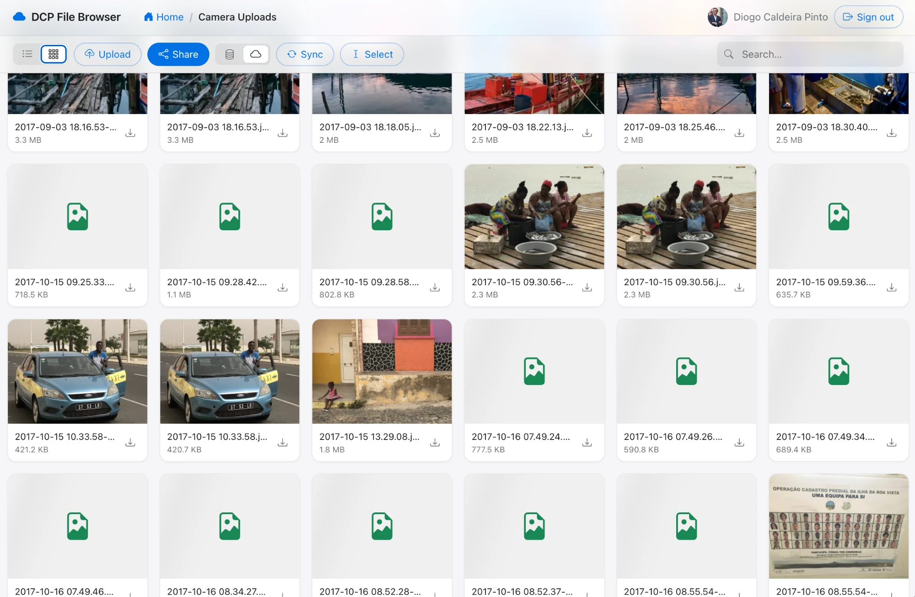915x597 pixels.
Task: Select the cloud storage view icon
Action: click(x=256, y=54)
